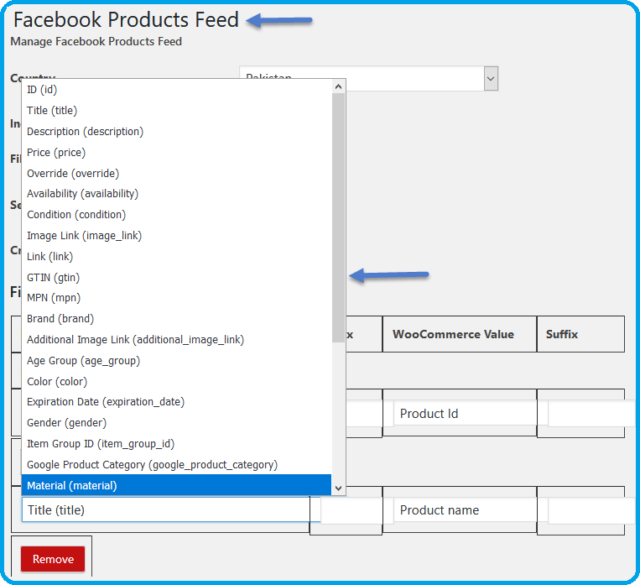Pick the Color (color) option
This screenshot has height=585, width=640.
(176, 382)
